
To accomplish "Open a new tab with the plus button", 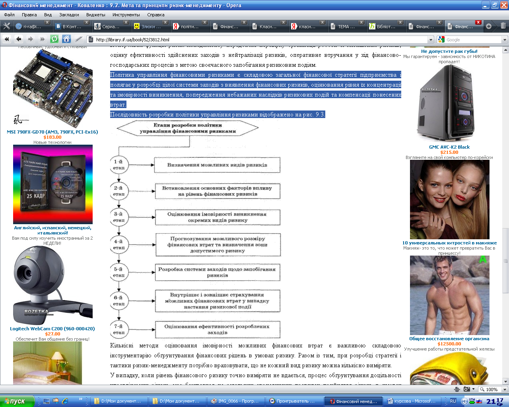I will [489, 26].
